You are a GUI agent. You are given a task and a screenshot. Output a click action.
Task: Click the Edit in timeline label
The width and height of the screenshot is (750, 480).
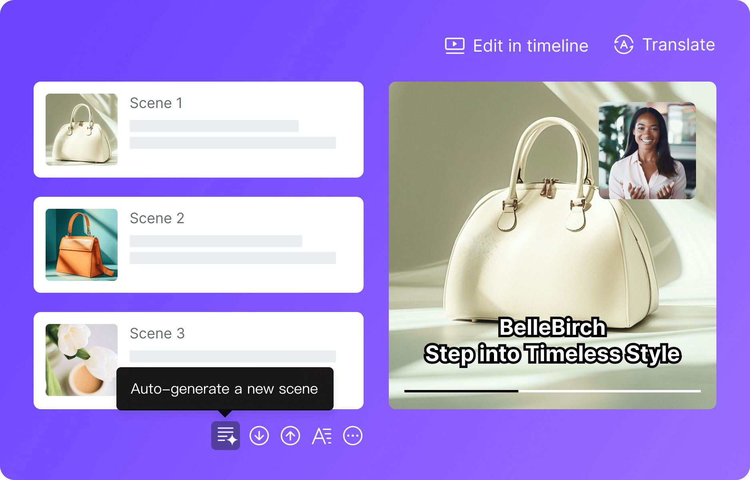pyautogui.click(x=530, y=46)
